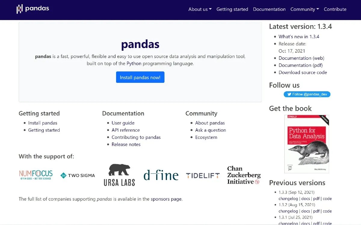Click the pandas logo in the navbar

click(x=32, y=9)
